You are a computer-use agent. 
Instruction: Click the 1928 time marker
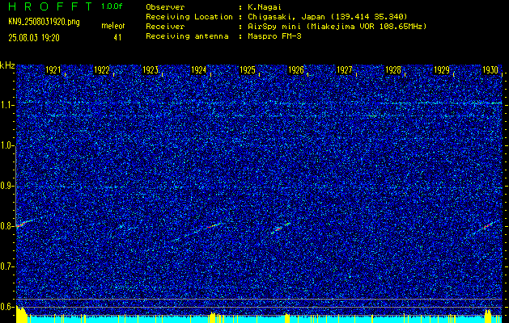393,70
